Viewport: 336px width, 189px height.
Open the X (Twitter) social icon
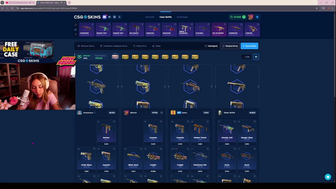click(x=119, y=17)
